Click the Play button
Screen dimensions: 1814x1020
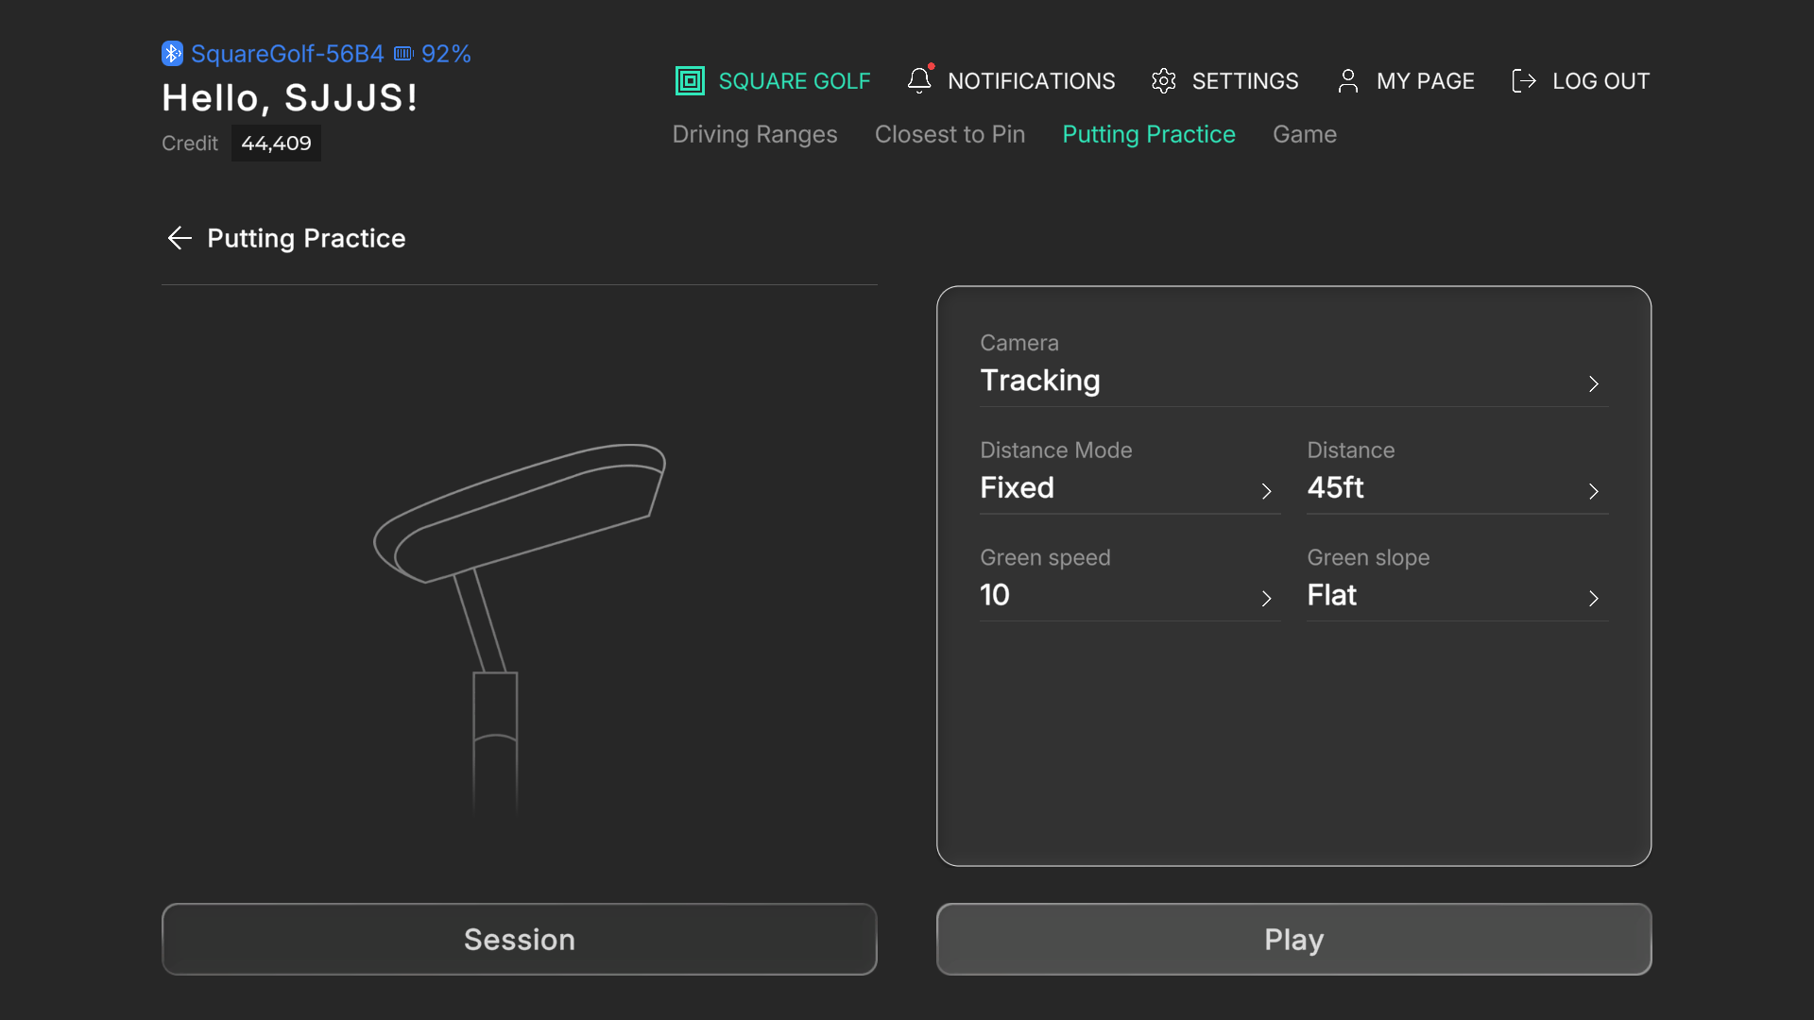pyautogui.click(x=1293, y=939)
